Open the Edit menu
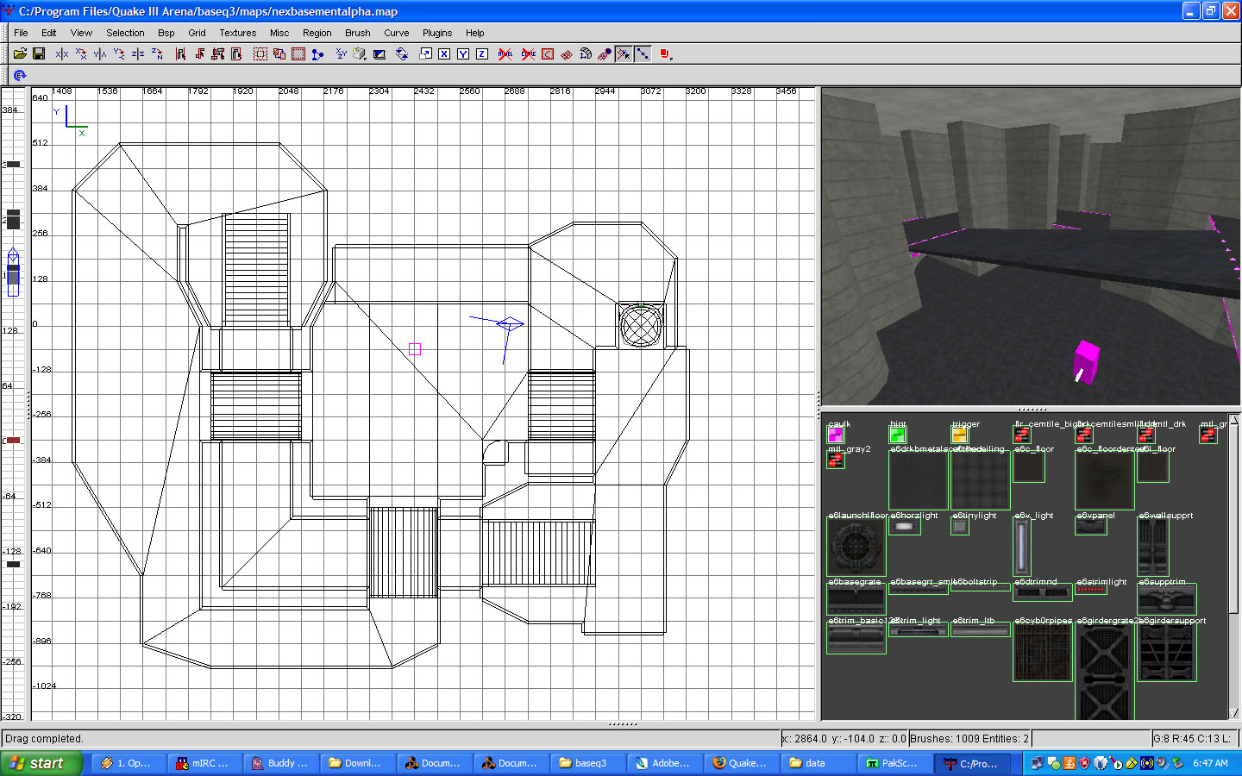This screenshot has height=776, width=1242. [49, 33]
